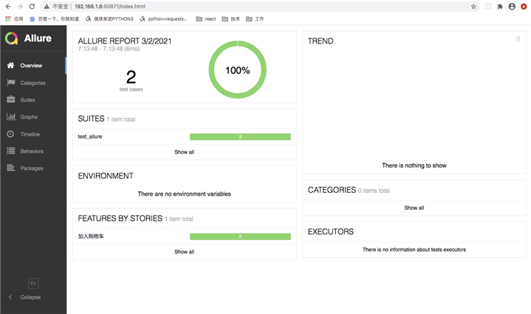Open Behaviors via its list icon
This screenshot has width=531, height=314.
11,151
